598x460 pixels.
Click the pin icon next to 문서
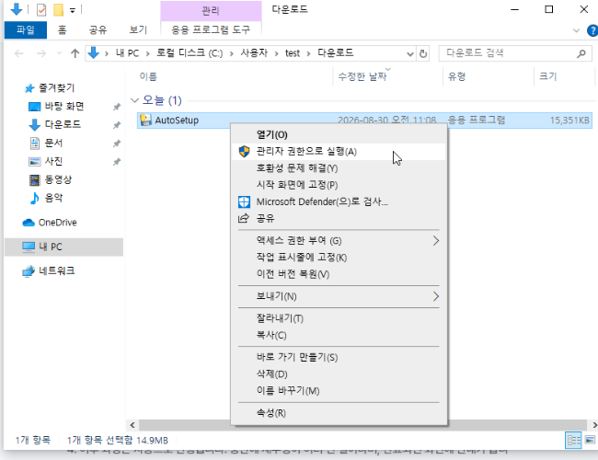pyautogui.click(x=117, y=144)
